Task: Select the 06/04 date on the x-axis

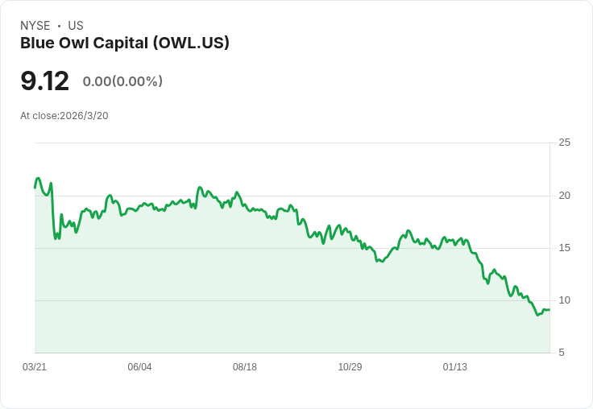Action: (139, 367)
